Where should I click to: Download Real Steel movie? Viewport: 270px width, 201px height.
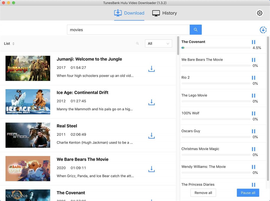(151, 136)
